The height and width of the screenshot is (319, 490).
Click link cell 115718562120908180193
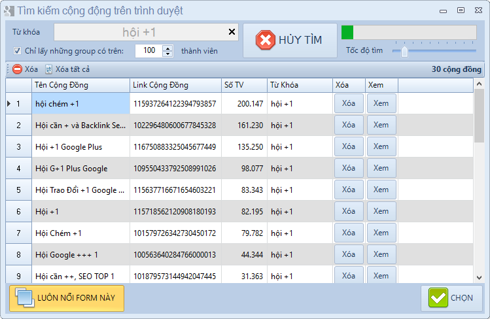click(x=175, y=211)
